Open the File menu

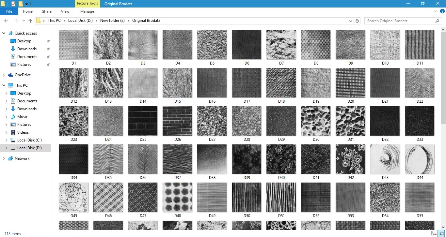click(9, 11)
